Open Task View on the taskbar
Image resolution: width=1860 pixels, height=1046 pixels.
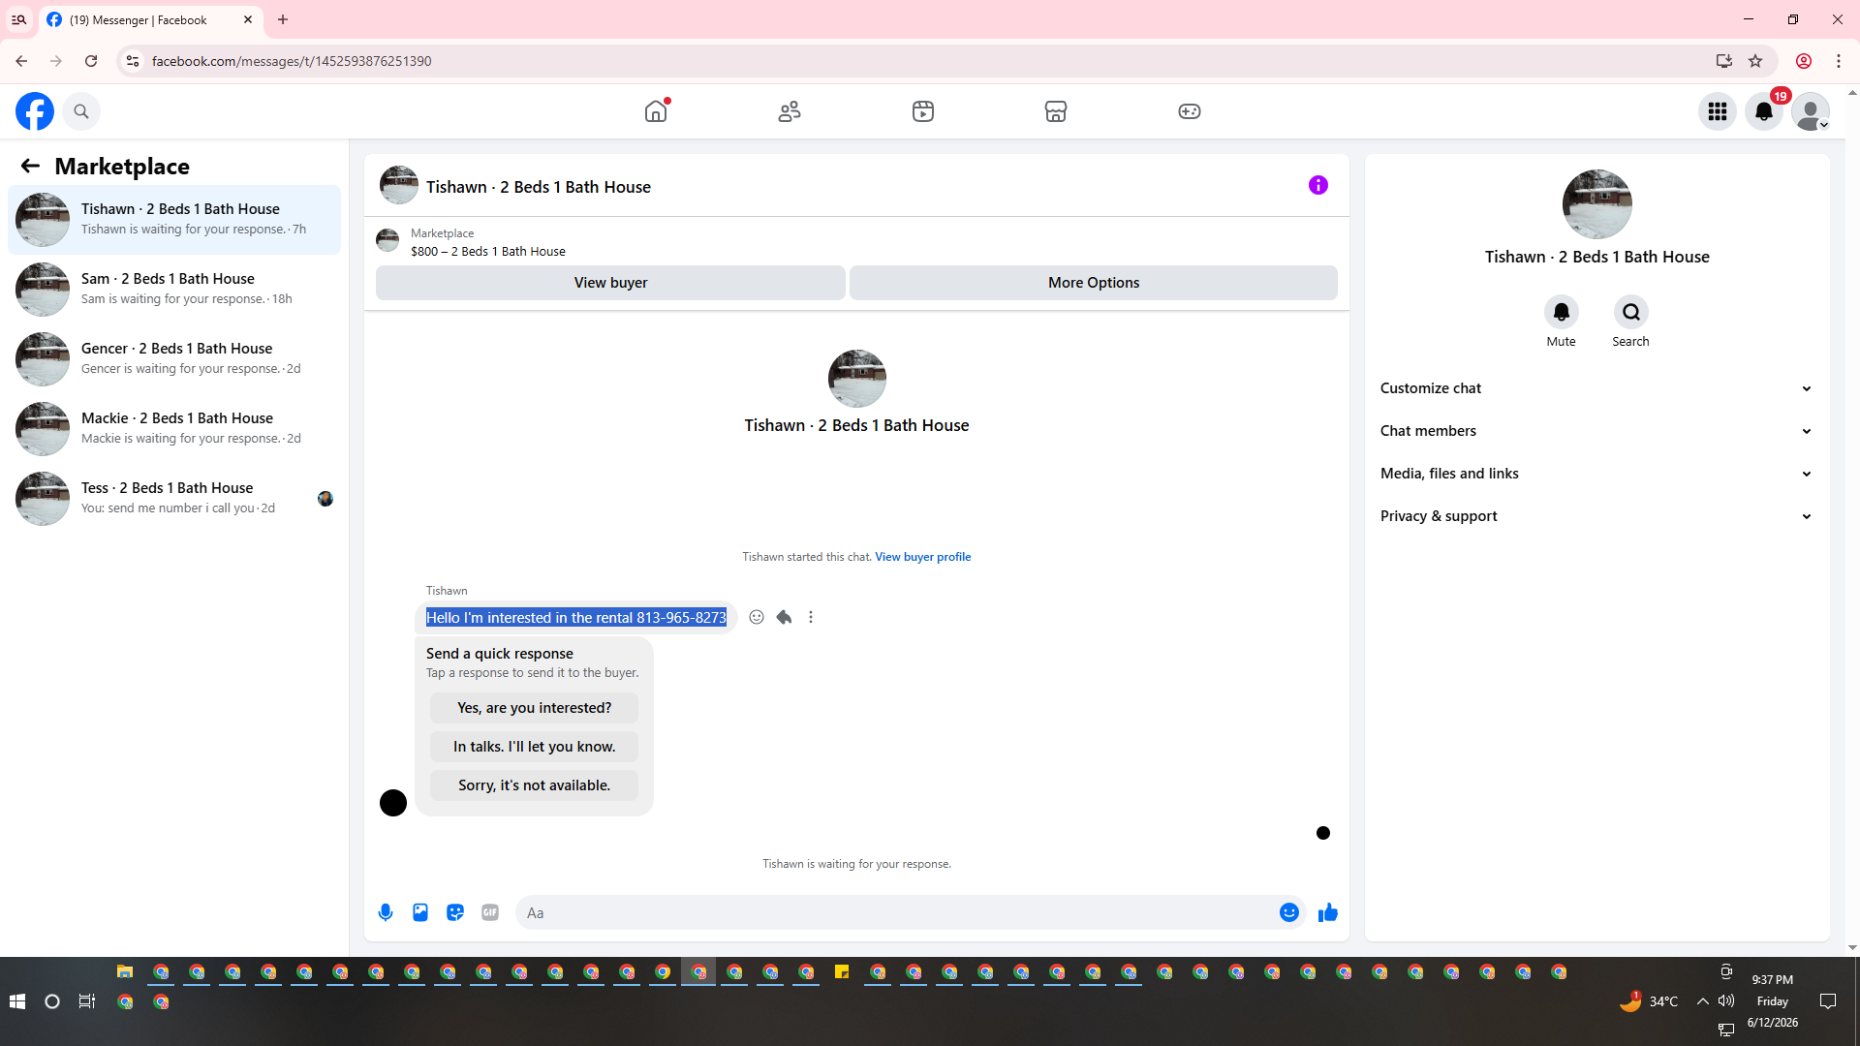click(87, 1001)
